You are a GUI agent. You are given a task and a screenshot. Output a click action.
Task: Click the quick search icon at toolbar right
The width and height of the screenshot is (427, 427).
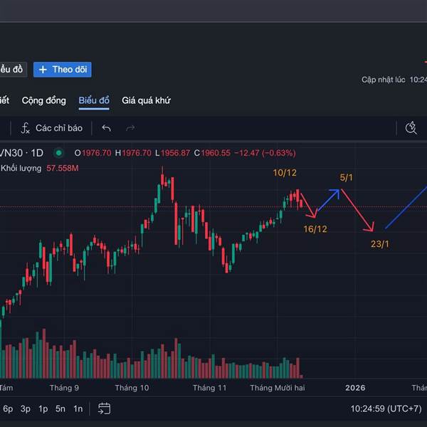tap(411, 128)
